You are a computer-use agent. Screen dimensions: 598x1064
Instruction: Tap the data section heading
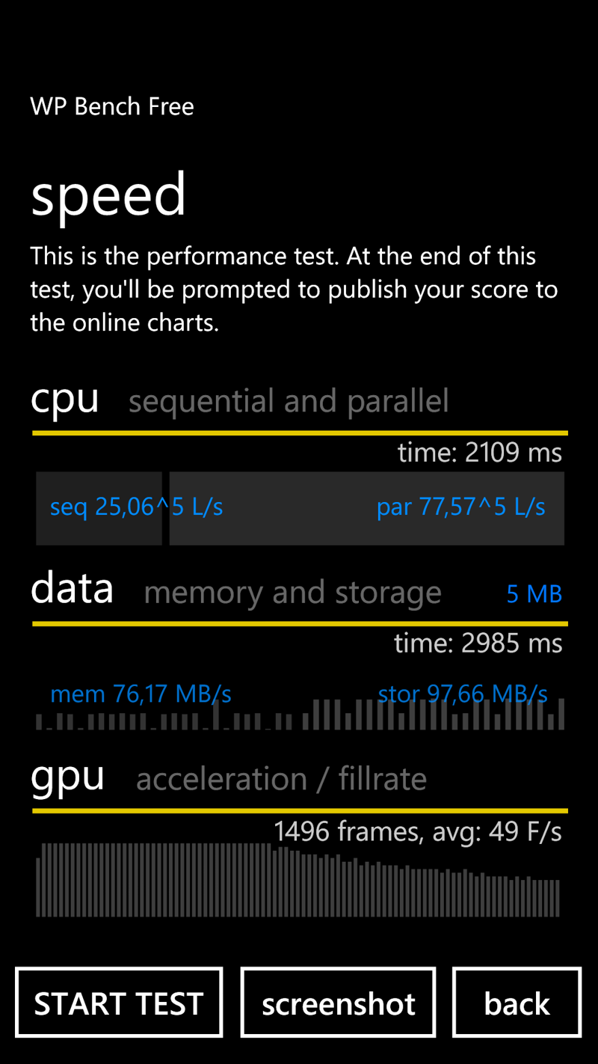tap(73, 589)
